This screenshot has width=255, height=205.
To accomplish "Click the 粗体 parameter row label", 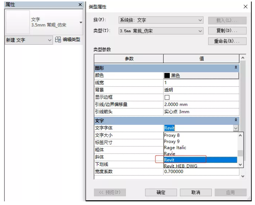I will coord(100,150).
